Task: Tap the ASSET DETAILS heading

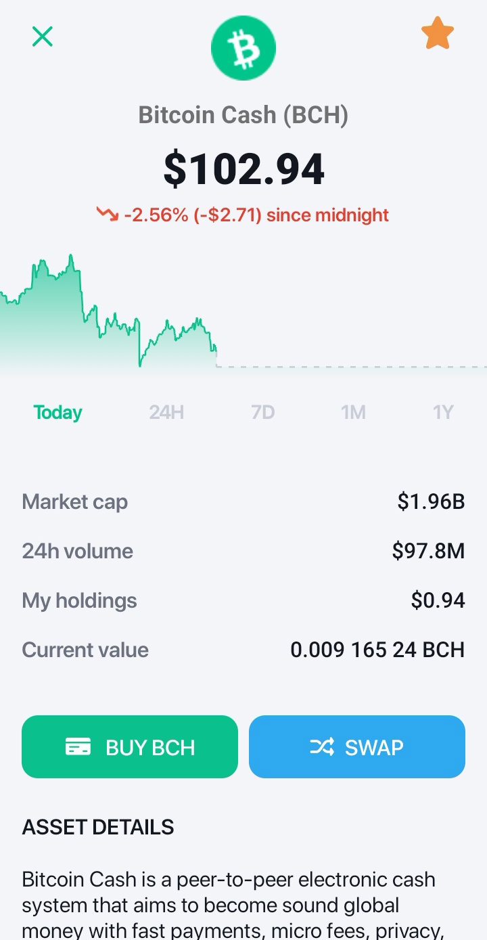Action: click(x=98, y=826)
